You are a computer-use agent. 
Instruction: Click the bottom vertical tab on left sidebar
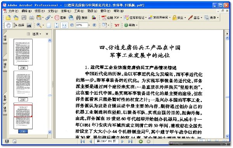(x=5, y=110)
